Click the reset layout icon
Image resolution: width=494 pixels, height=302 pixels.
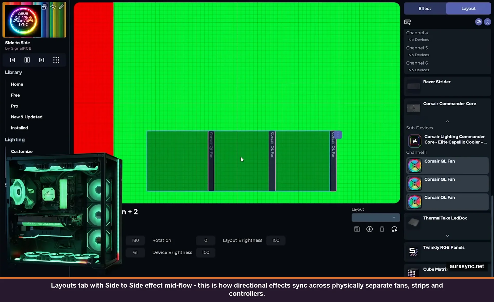point(394,229)
